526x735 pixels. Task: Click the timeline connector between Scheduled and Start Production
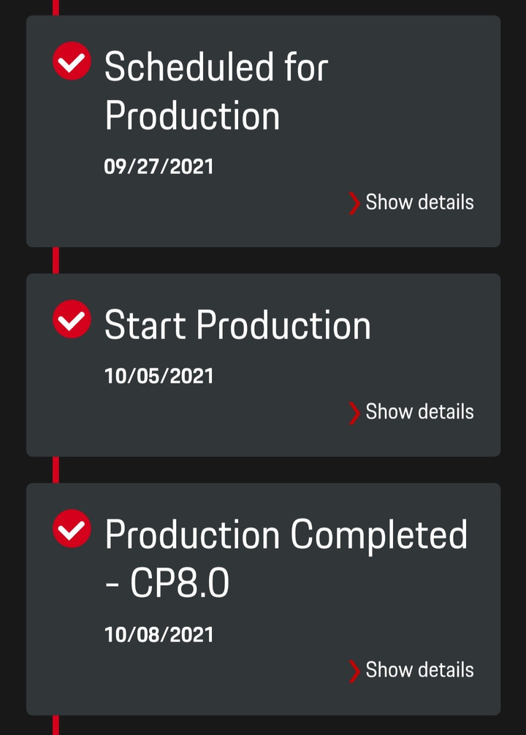coord(56,260)
